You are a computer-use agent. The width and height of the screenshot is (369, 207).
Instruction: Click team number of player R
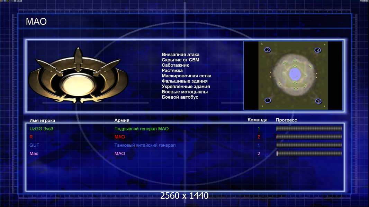(259, 137)
